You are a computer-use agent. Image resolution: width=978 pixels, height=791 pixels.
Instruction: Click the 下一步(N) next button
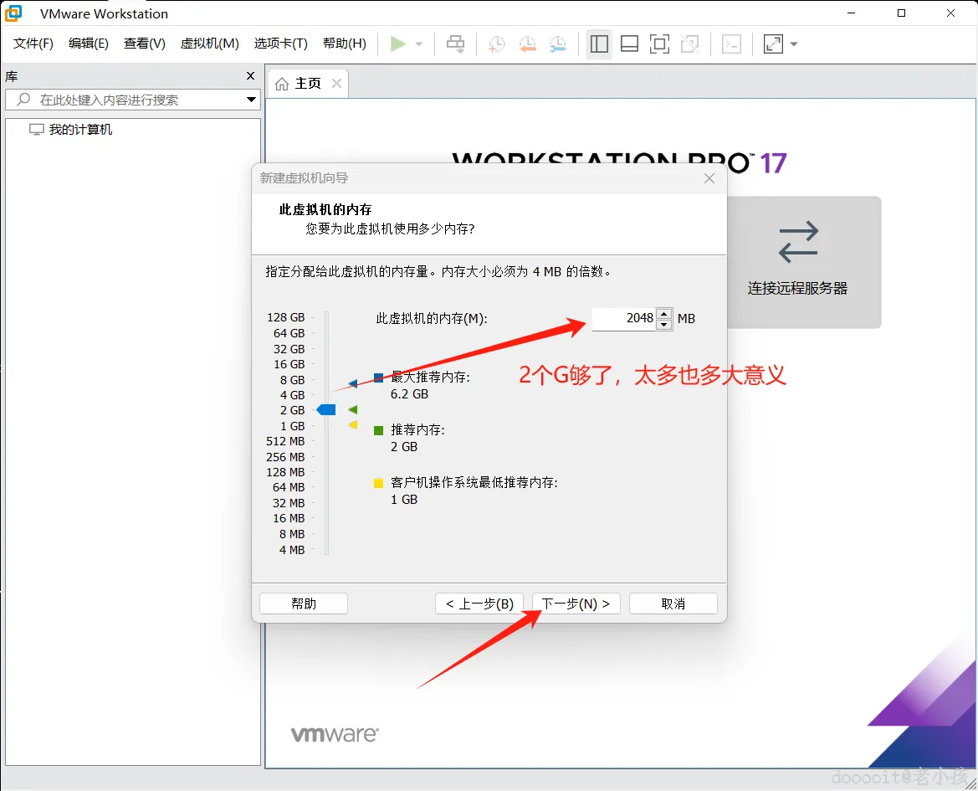(576, 604)
